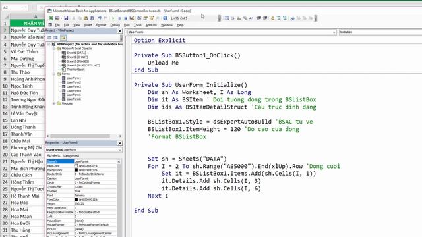Viewport: 422px width, 237px height.
Task: Open the Add-Ins menu
Action: (151, 25)
